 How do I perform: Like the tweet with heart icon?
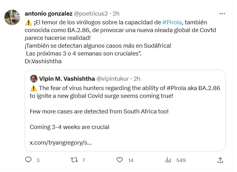click(x=120, y=160)
